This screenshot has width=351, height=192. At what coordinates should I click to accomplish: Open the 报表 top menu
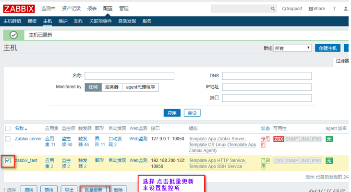click(92, 9)
